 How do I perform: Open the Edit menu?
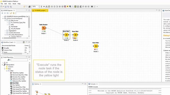pyautogui.click(x=6, y=4)
